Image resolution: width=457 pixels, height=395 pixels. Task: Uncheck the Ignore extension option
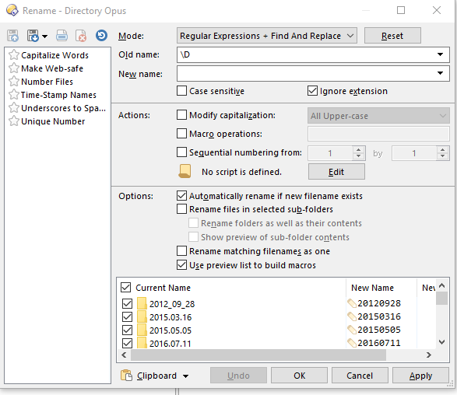pyautogui.click(x=312, y=91)
